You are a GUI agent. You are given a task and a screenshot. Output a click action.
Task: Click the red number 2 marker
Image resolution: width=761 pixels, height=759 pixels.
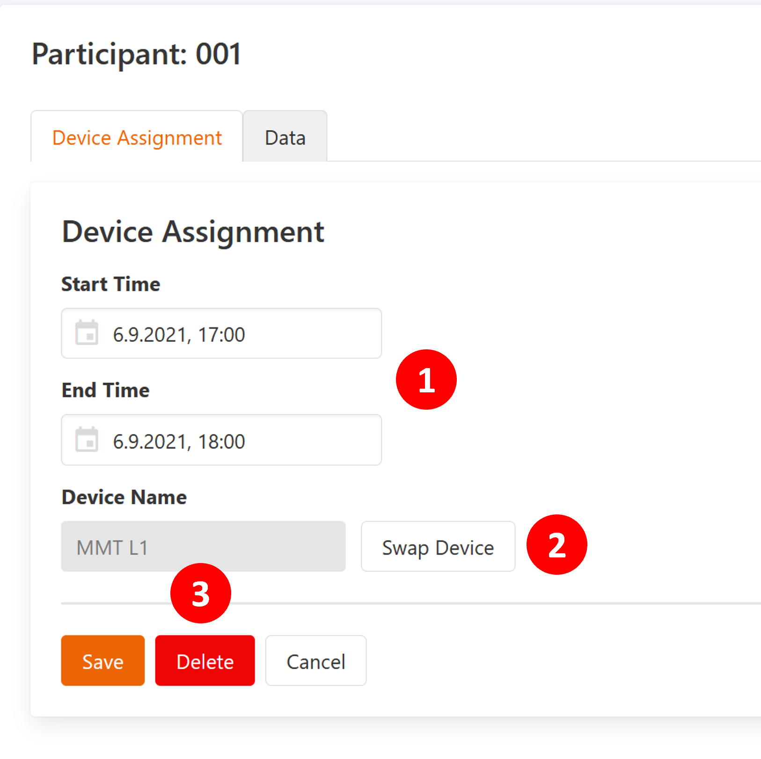coord(556,545)
